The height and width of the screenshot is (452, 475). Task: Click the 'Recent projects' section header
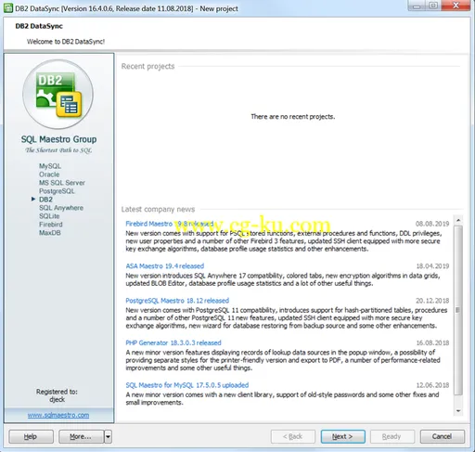(x=148, y=66)
